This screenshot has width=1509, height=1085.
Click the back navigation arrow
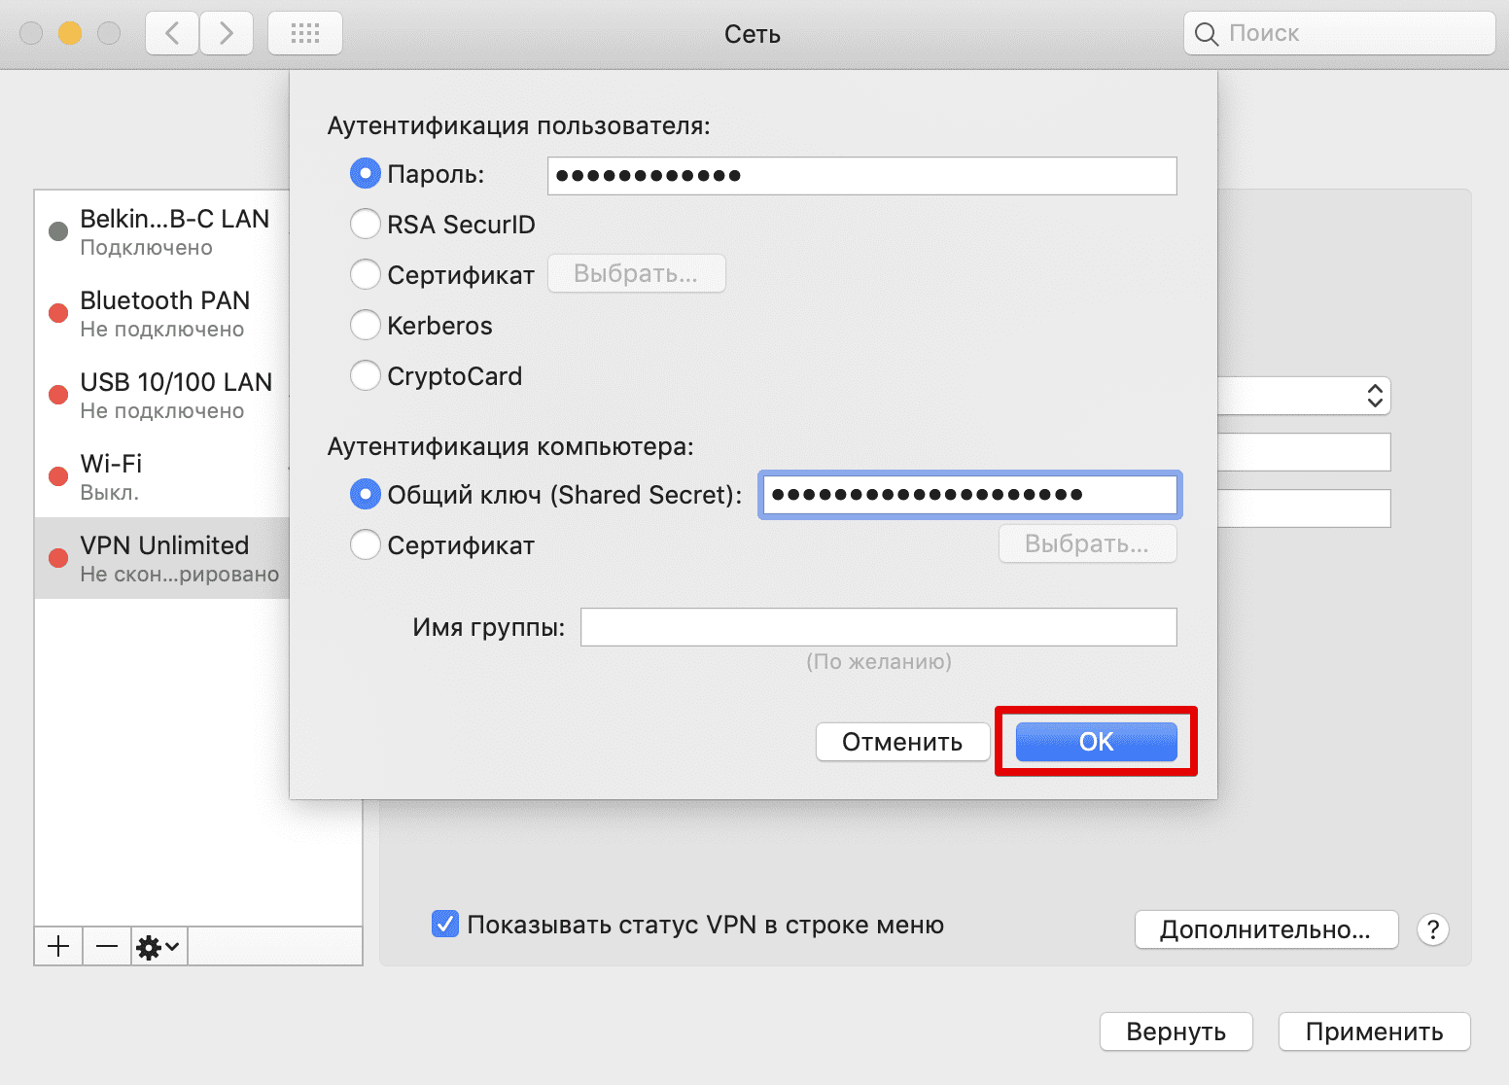[171, 32]
